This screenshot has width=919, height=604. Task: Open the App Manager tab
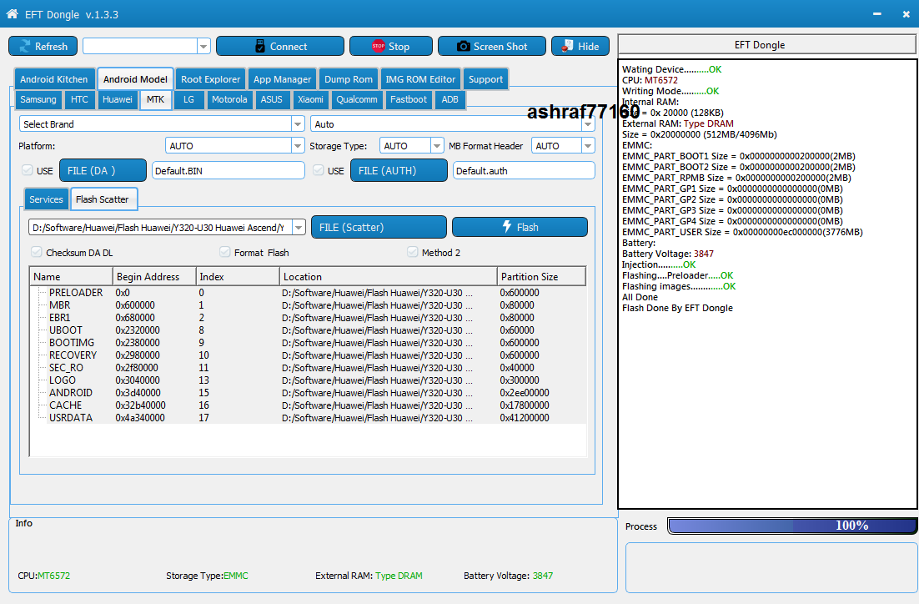[282, 79]
